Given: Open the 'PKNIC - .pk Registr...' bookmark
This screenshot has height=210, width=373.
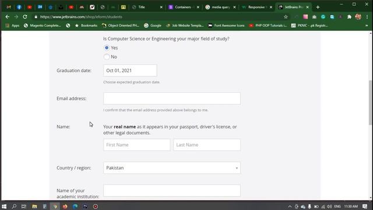Looking at the screenshot, I should pos(309,26).
